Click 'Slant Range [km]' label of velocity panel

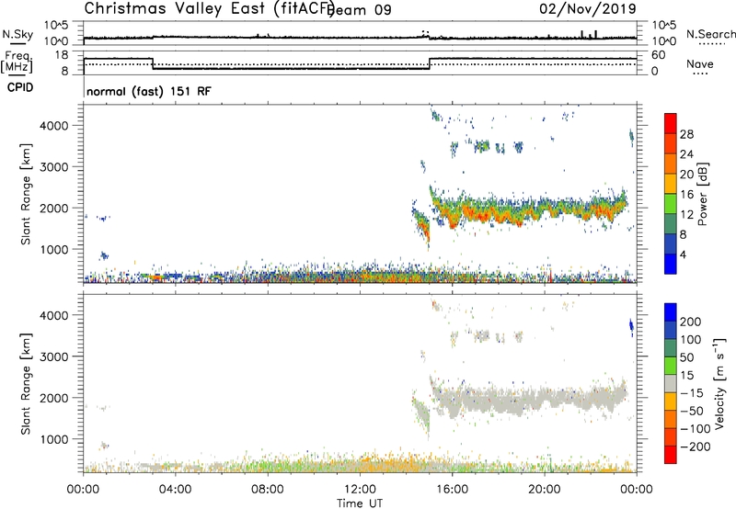tap(26, 383)
